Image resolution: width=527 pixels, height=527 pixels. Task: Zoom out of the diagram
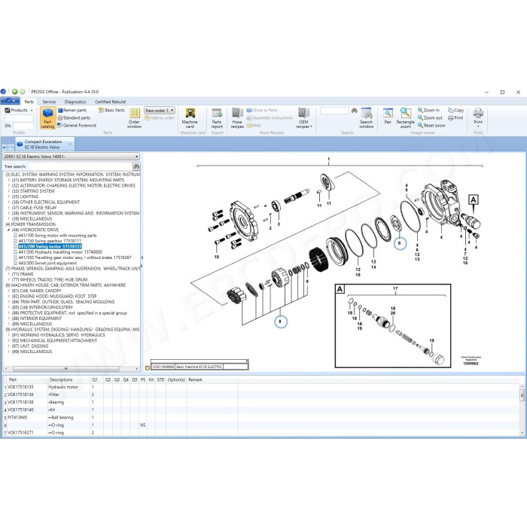click(x=430, y=118)
